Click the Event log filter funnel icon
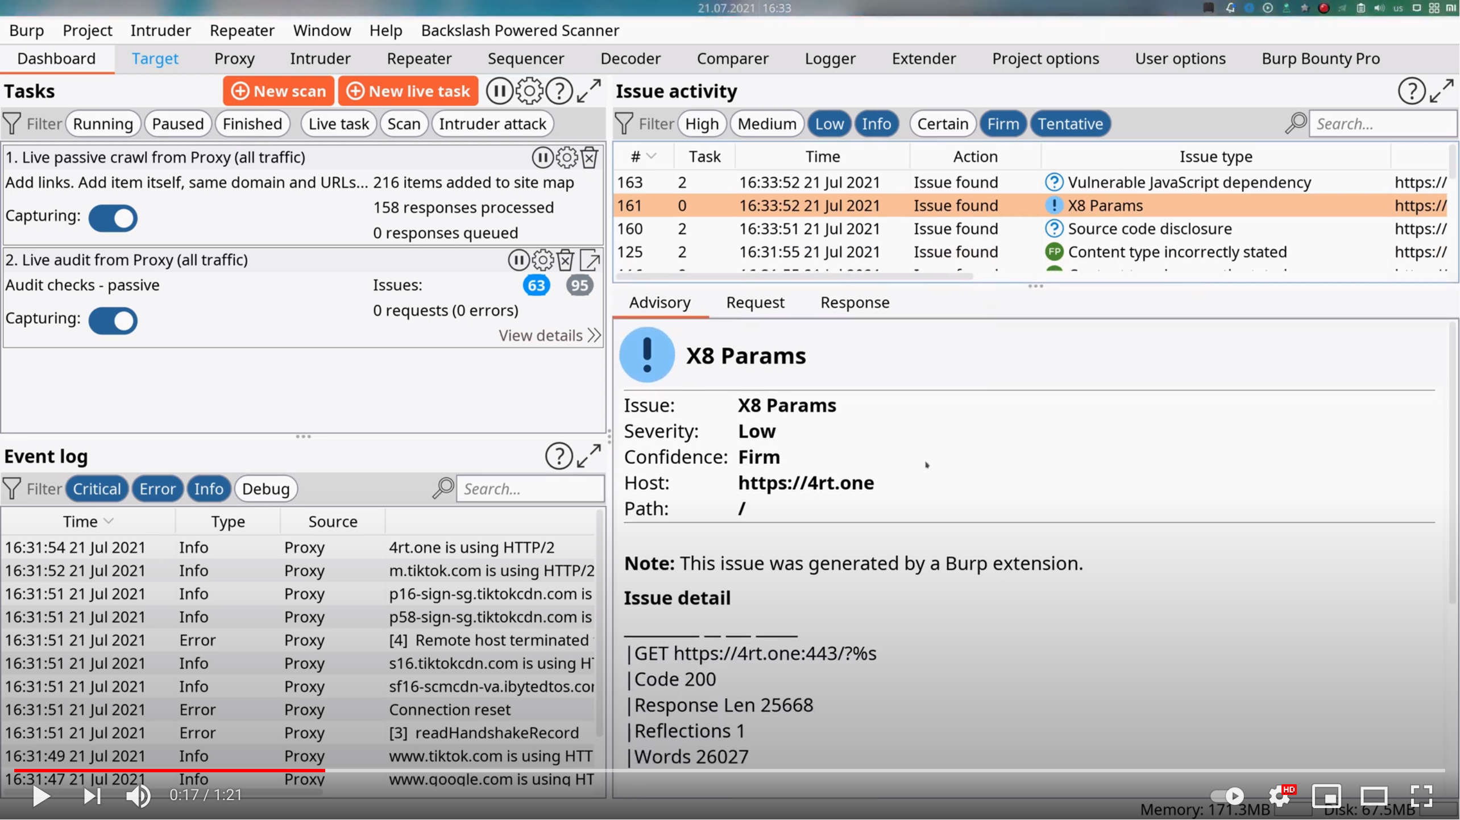Screen dimensions: 1460x820 click(x=12, y=489)
